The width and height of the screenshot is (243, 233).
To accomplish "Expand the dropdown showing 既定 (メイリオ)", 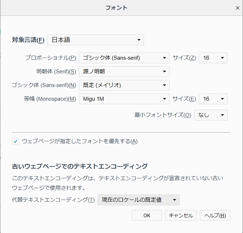I will [x=124, y=85].
